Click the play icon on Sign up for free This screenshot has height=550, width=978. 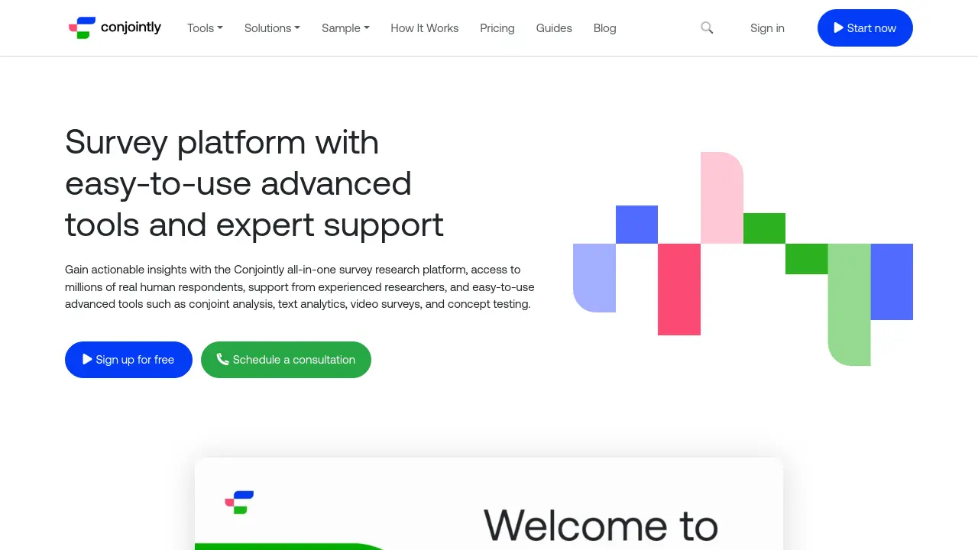click(87, 359)
